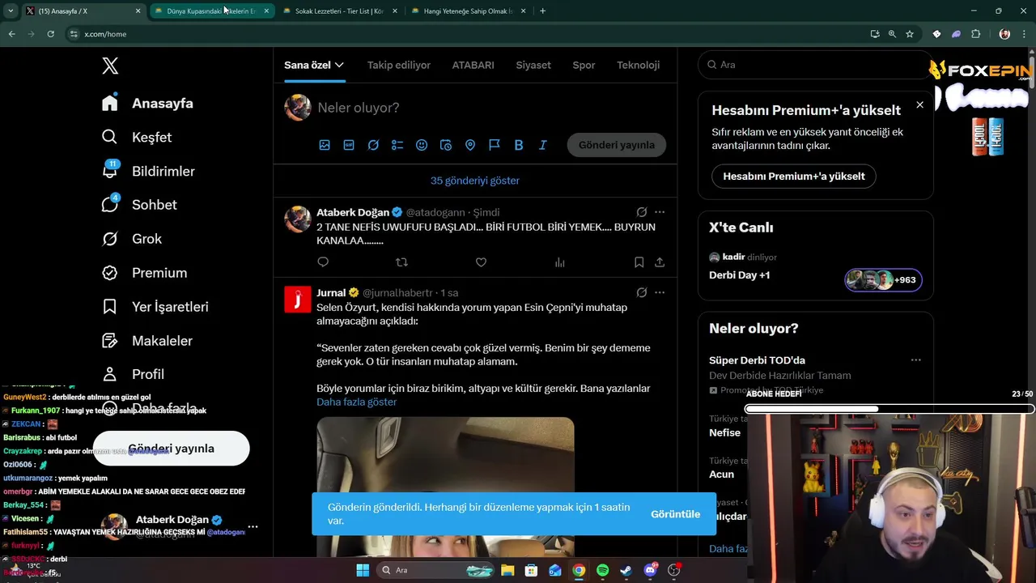The width and height of the screenshot is (1036, 583).
Task: Switch to Teknoloji tab
Action: pos(638,65)
